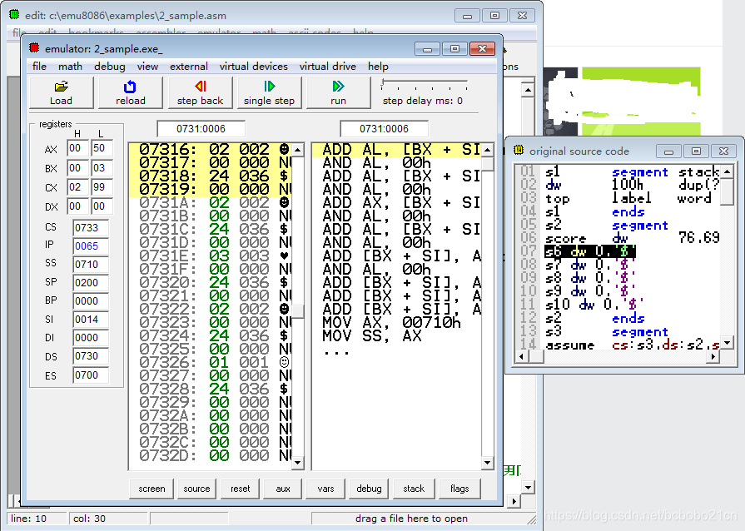745x531 pixels.
Task: Click the debug button at bottom
Action: point(369,489)
